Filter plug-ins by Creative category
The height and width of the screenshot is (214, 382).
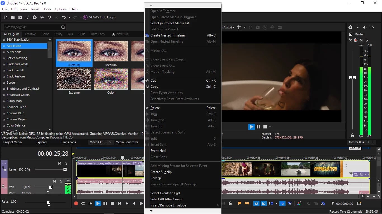pyautogui.click(x=30, y=34)
